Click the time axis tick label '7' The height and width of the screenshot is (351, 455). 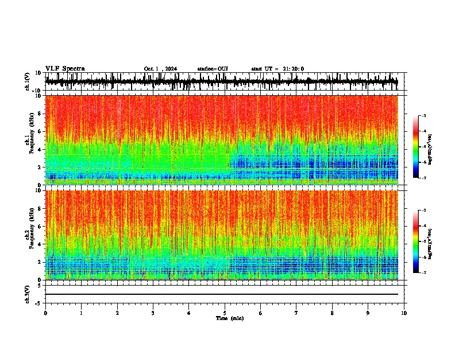(x=296, y=313)
